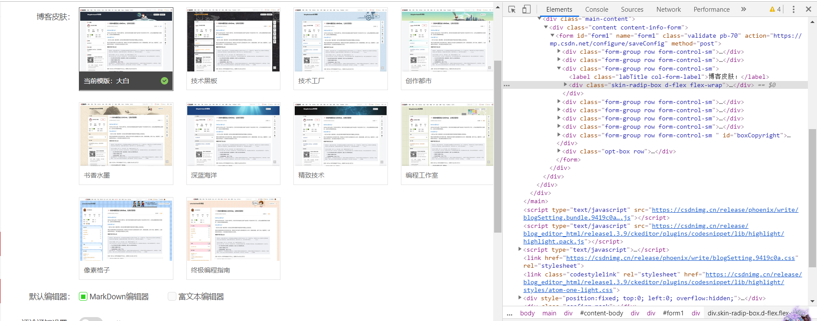This screenshot has width=817, height=321.
Task: Expand the boxCopyright form-group node
Action: [x=559, y=135]
